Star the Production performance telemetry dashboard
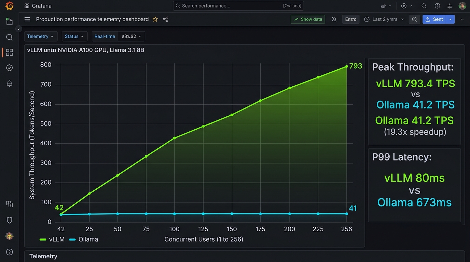470x262 pixels. click(155, 19)
